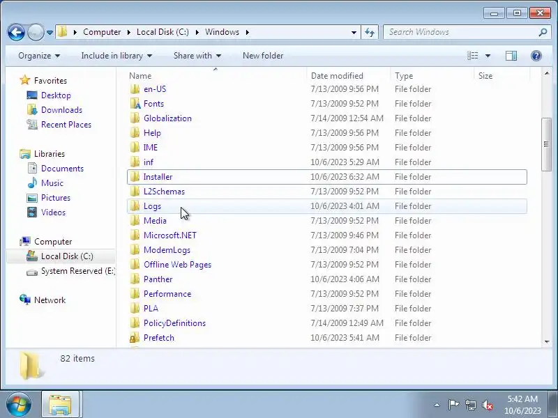Viewport: 558px width, 418px height.
Task: Open the Pictures library
Action: 56,198
